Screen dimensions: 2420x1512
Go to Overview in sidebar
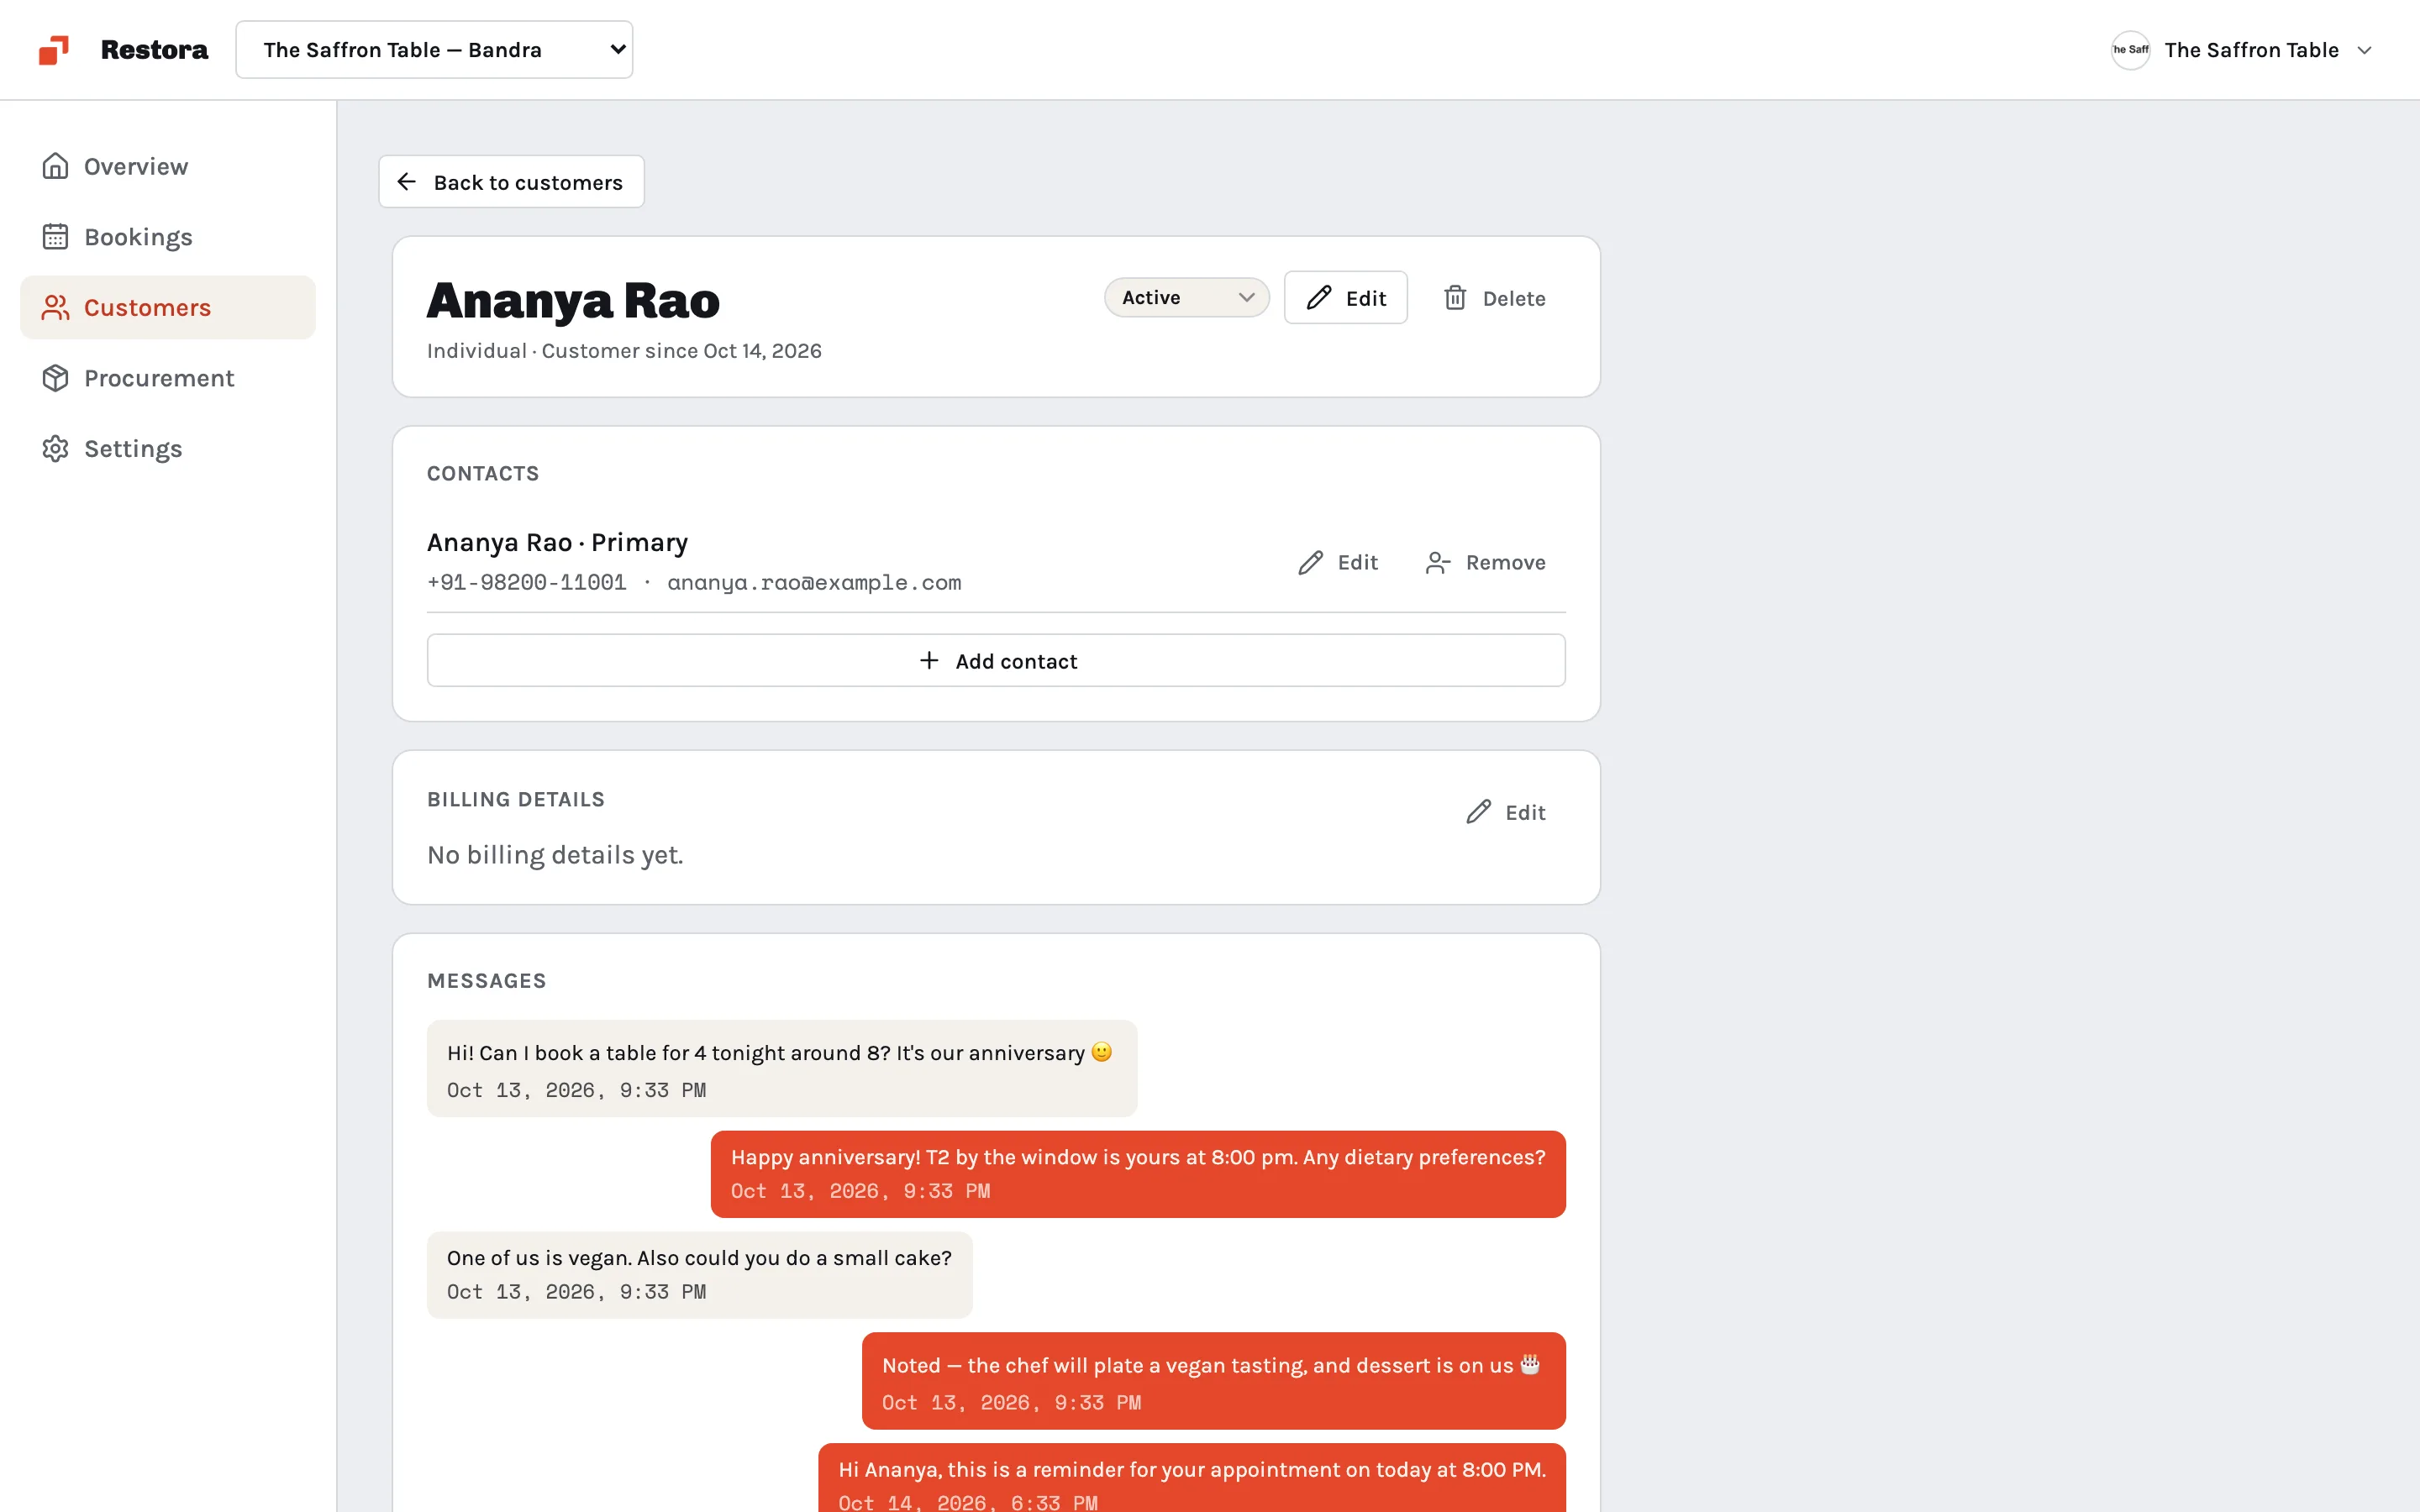[x=168, y=166]
